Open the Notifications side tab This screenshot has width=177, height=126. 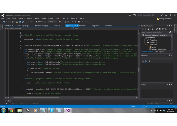175,29
